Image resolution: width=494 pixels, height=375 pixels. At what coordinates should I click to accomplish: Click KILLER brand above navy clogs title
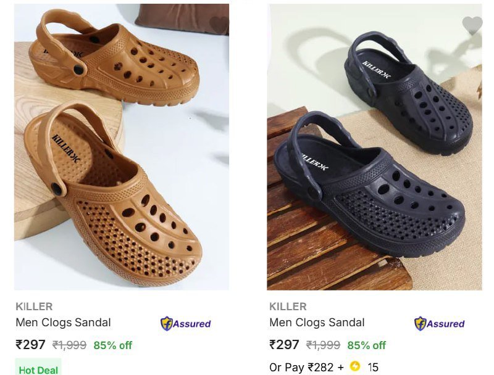(x=288, y=307)
